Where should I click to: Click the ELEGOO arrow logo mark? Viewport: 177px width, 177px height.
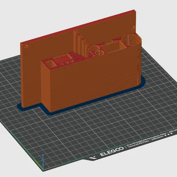92,158
